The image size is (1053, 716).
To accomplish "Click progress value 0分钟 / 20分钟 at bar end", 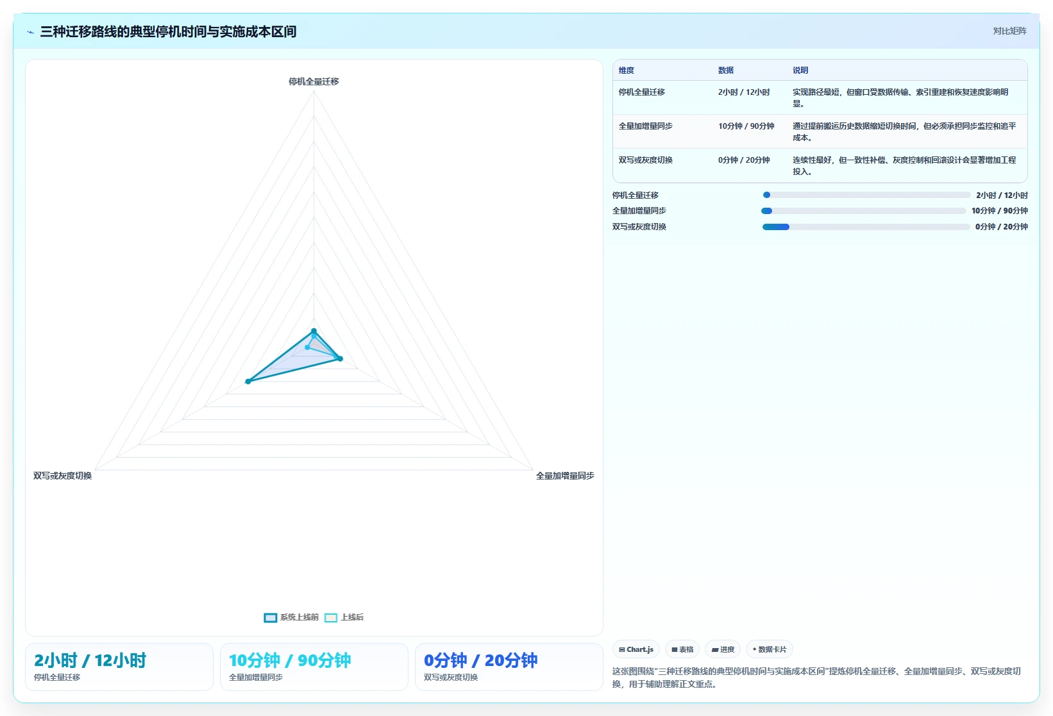I will pos(1002,227).
